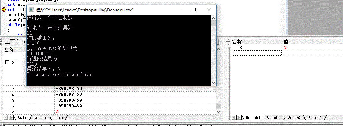
Task: Select the Watch3 tab
Action: point(294,117)
